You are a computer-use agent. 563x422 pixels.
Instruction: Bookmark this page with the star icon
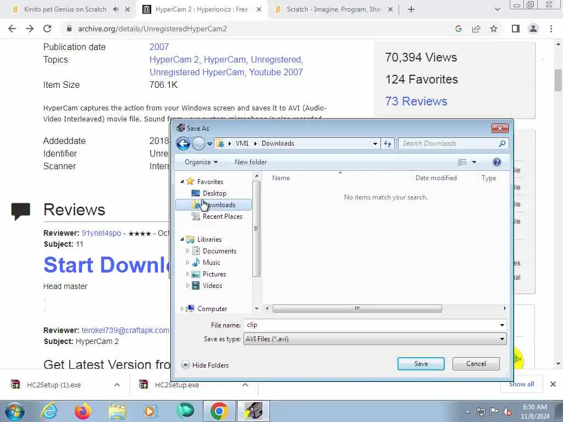pyautogui.click(x=494, y=29)
